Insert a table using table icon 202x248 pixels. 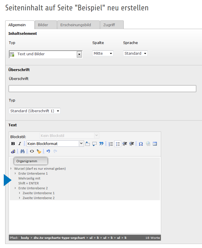tap(155, 144)
